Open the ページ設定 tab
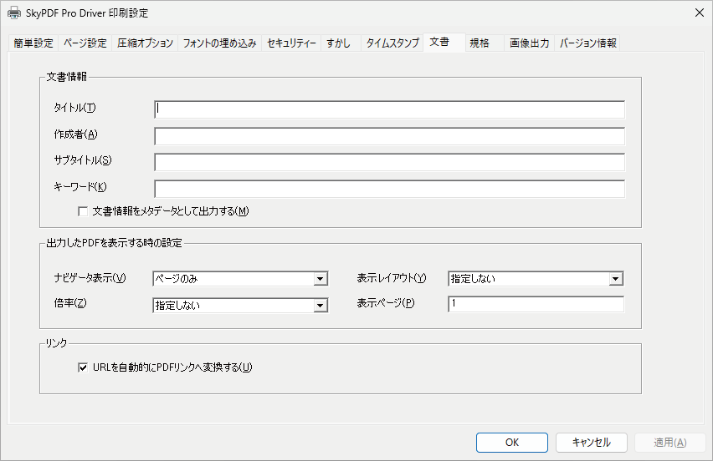Viewport: 713px width, 461px height. point(85,43)
